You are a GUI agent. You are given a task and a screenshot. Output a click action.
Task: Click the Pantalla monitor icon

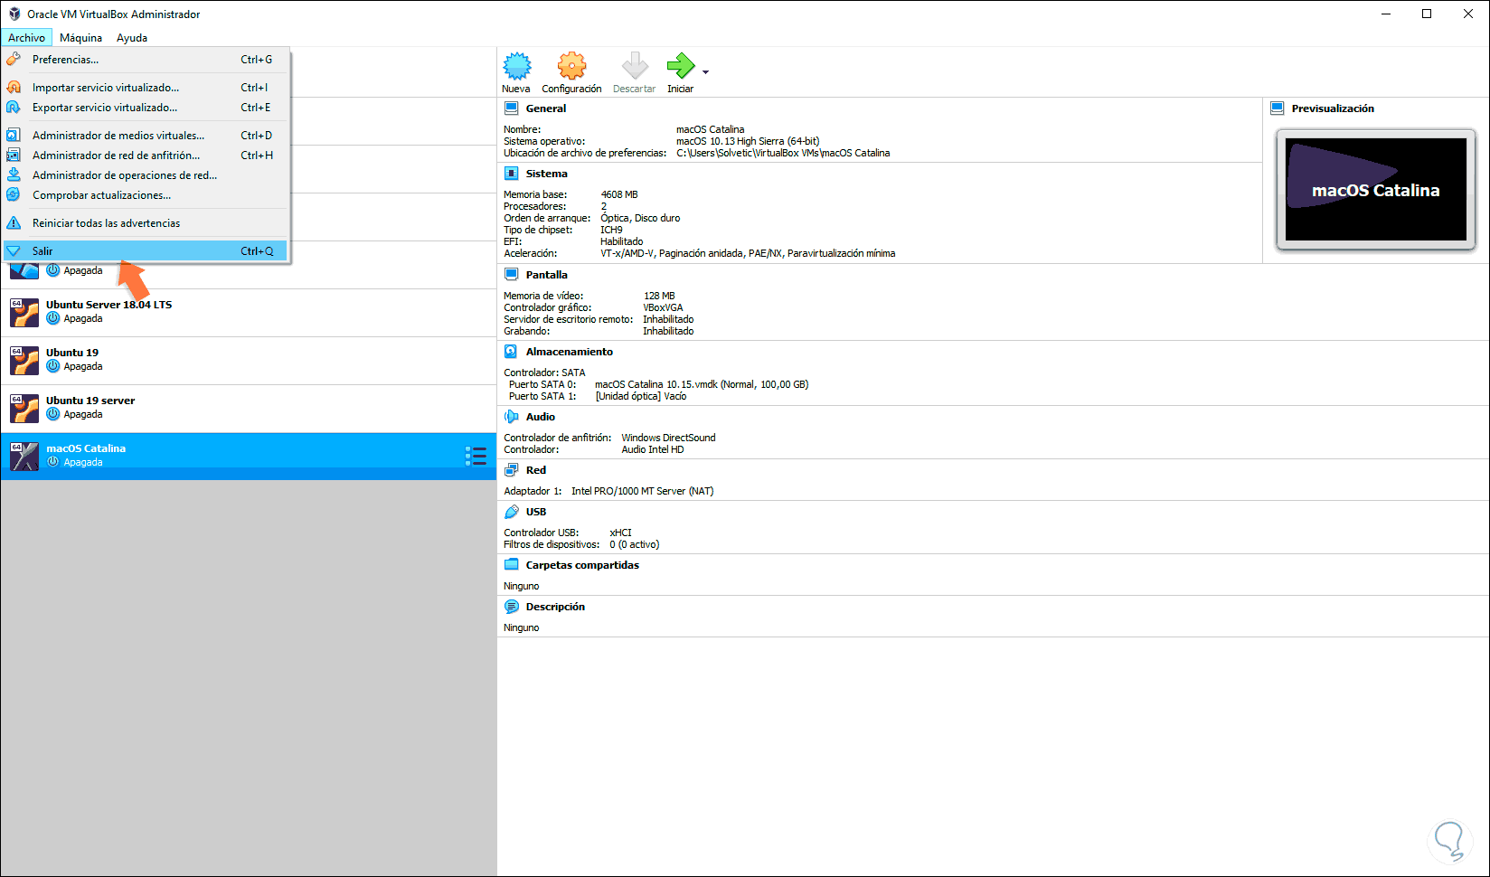(511, 275)
